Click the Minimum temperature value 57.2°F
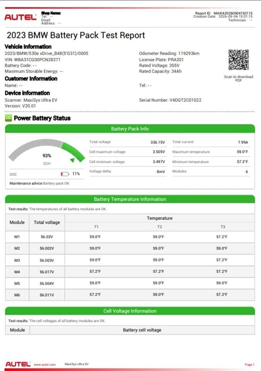The image size is (261, 371). [242, 162]
